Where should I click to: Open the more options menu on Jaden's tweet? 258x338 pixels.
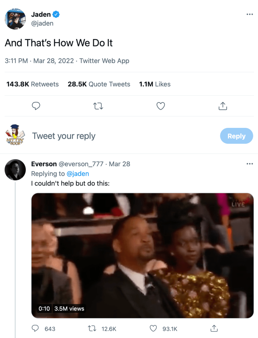(x=249, y=15)
